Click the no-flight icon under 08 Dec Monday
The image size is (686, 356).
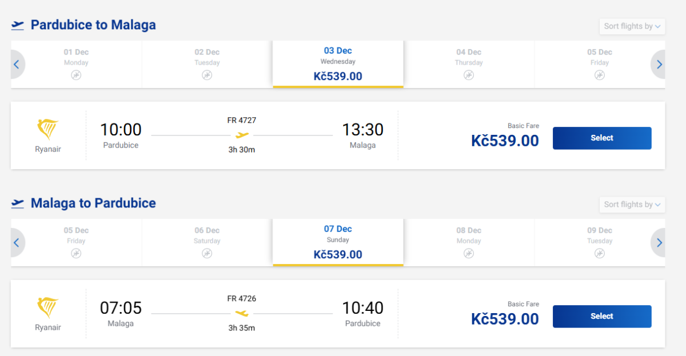[x=469, y=254]
